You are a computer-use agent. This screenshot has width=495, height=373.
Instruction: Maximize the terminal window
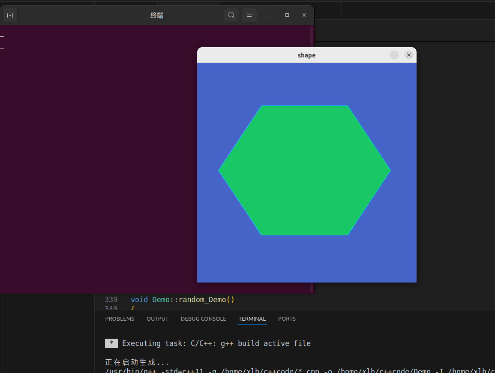[x=287, y=15]
